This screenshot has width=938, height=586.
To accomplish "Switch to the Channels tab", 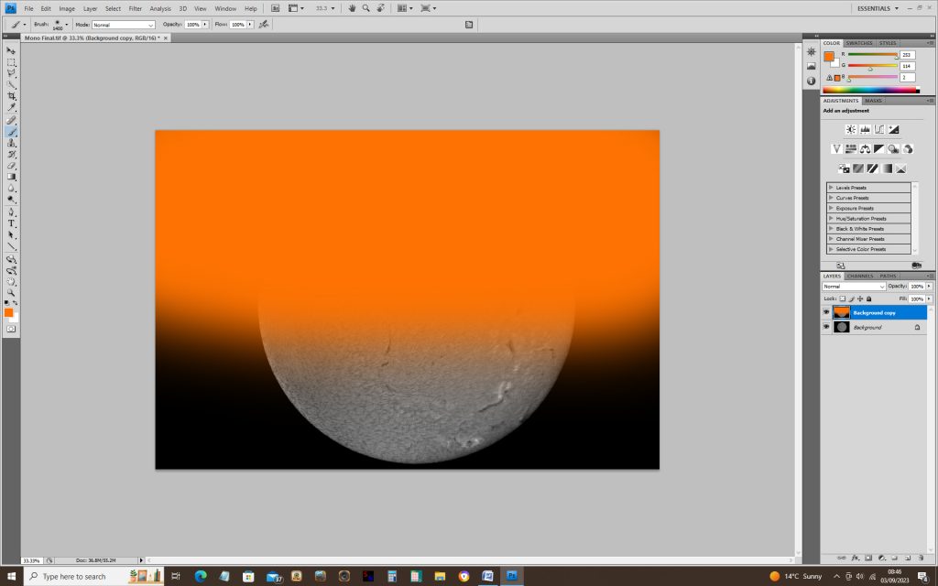I will coord(859,276).
